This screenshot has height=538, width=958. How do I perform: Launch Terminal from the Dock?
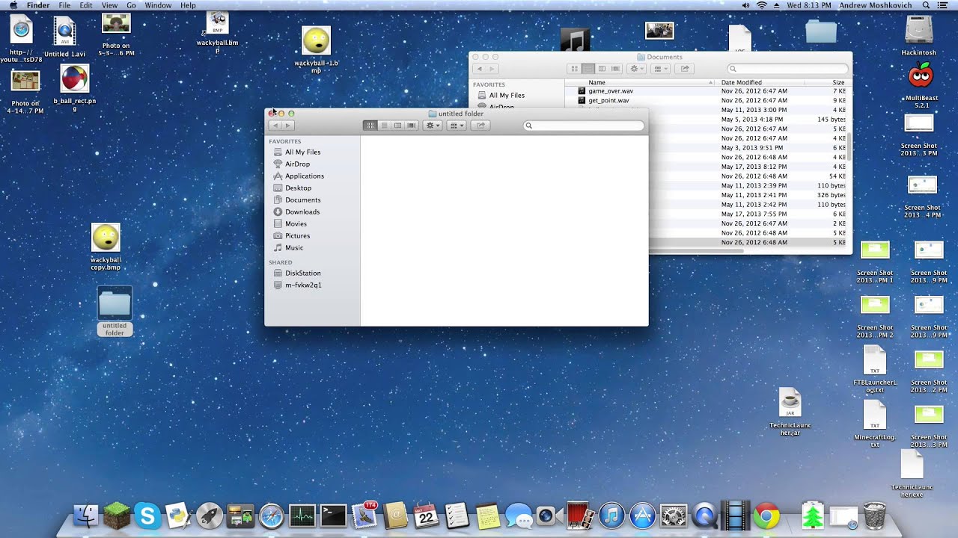click(333, 516)
